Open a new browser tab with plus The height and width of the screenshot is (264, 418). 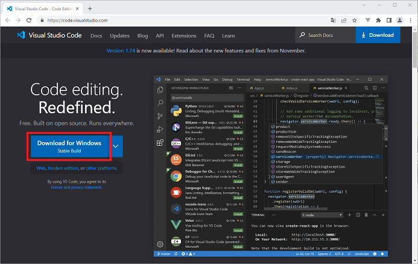[90, 8]
